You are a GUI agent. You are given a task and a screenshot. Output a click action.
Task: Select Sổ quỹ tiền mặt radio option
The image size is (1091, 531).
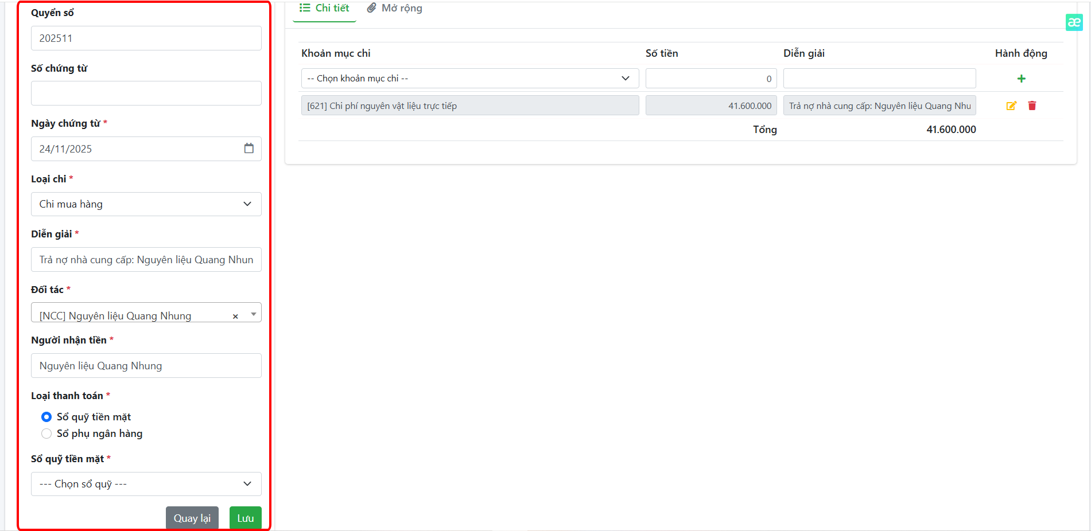coord(46,417)
